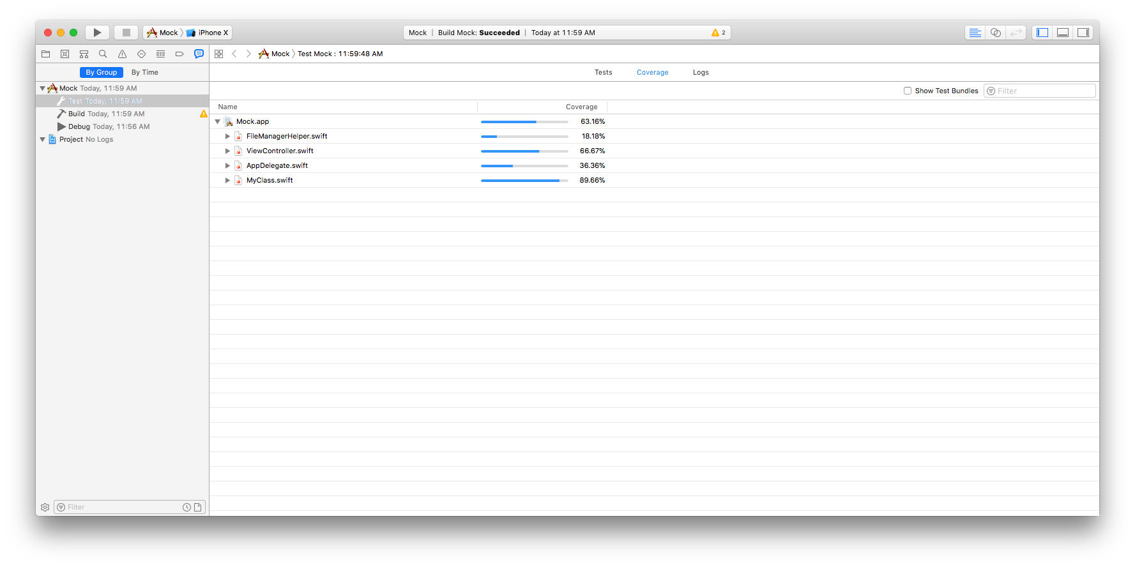Toggle the inspectors panel
The width and height of the screenshot is (1135, 567).
[x=1083, y=33]
